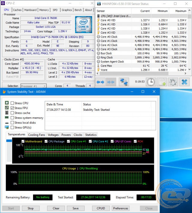Click HWiNFO expand columns arrows icon
192x213 pixels.
pos(100,82)
